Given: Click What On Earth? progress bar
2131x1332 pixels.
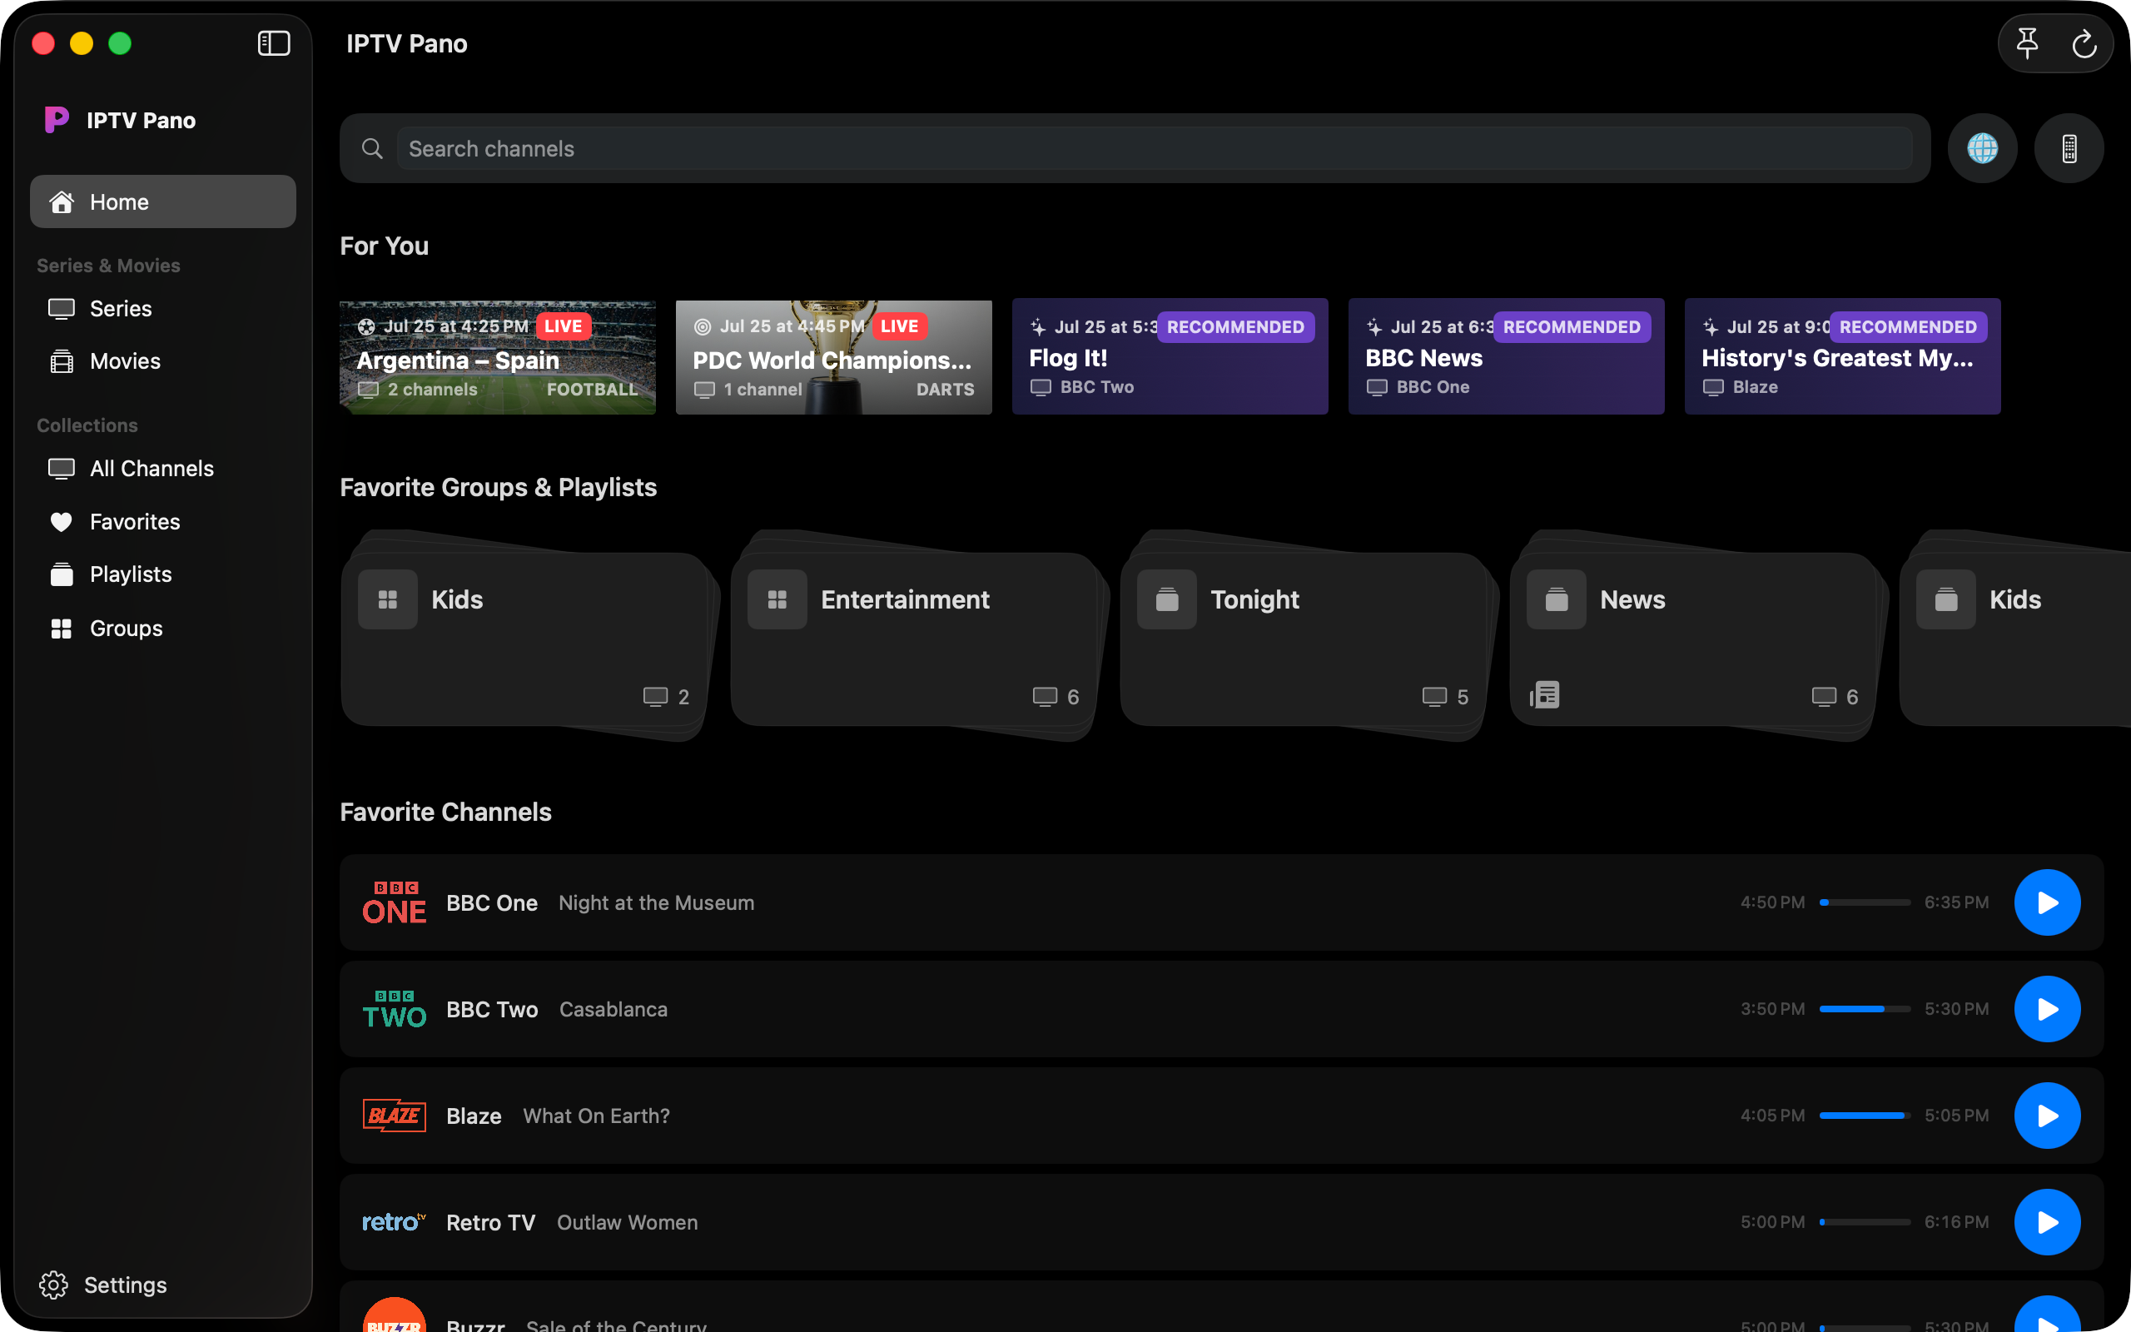Looking at the screenshot, I should click(x=1865, y=1116).
